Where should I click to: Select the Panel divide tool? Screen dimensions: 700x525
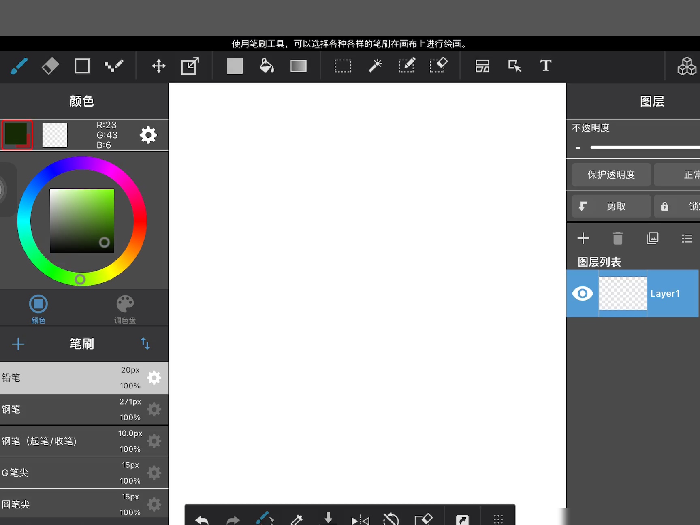(482, 66)
